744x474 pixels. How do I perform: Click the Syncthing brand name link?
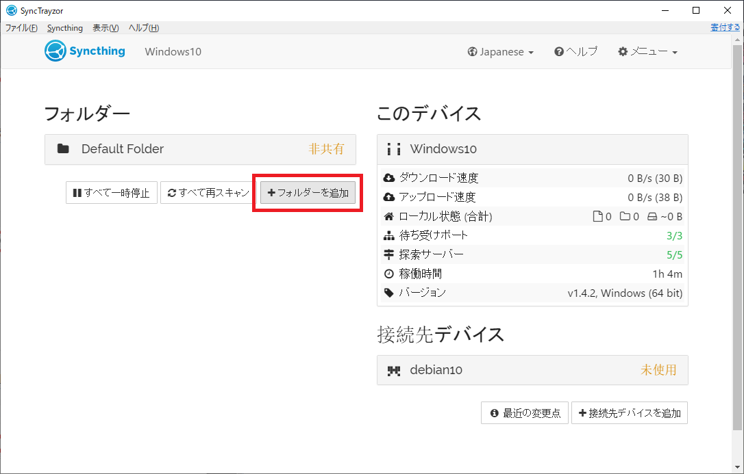pos(97,51)
